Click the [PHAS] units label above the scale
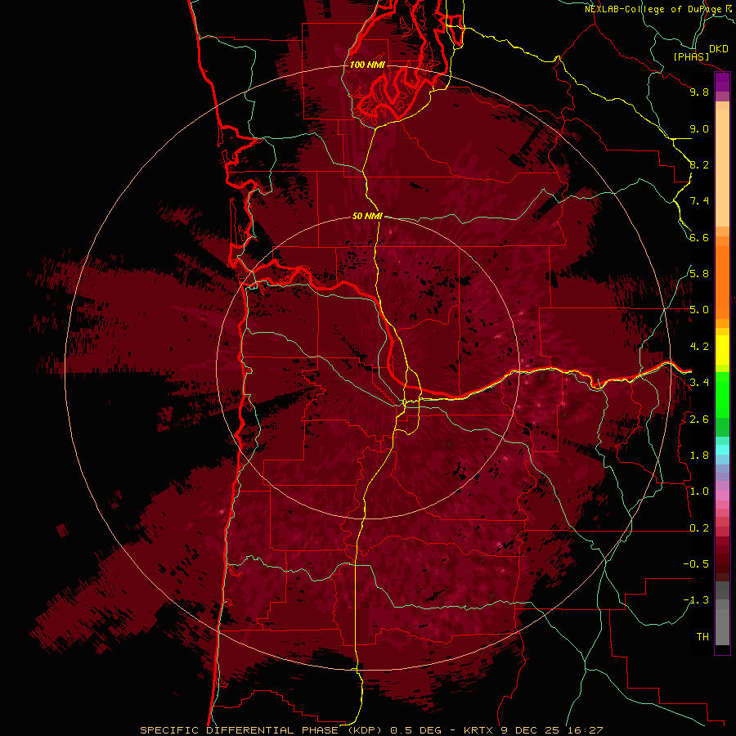The width and height of the screenshot is (736, 736). 691,56
